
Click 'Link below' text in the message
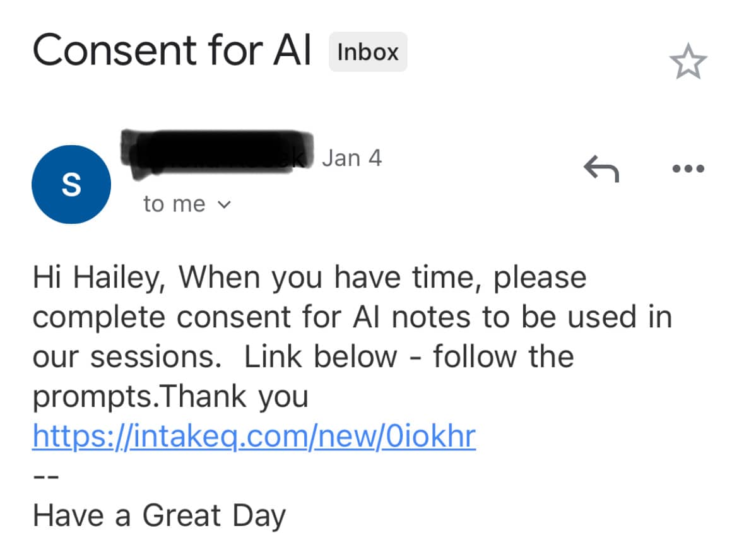(x=321, y=356)
